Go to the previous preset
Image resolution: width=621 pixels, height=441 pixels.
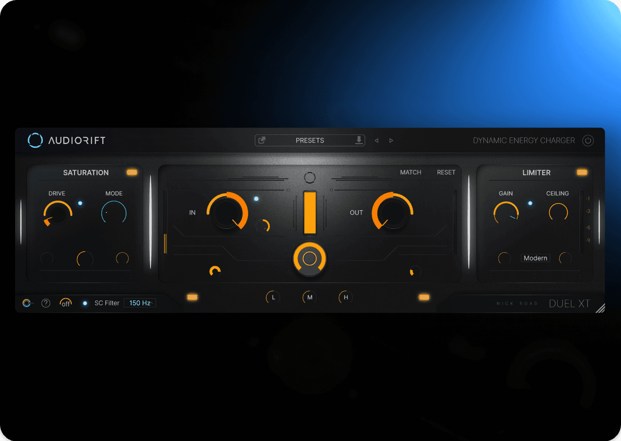376,141
